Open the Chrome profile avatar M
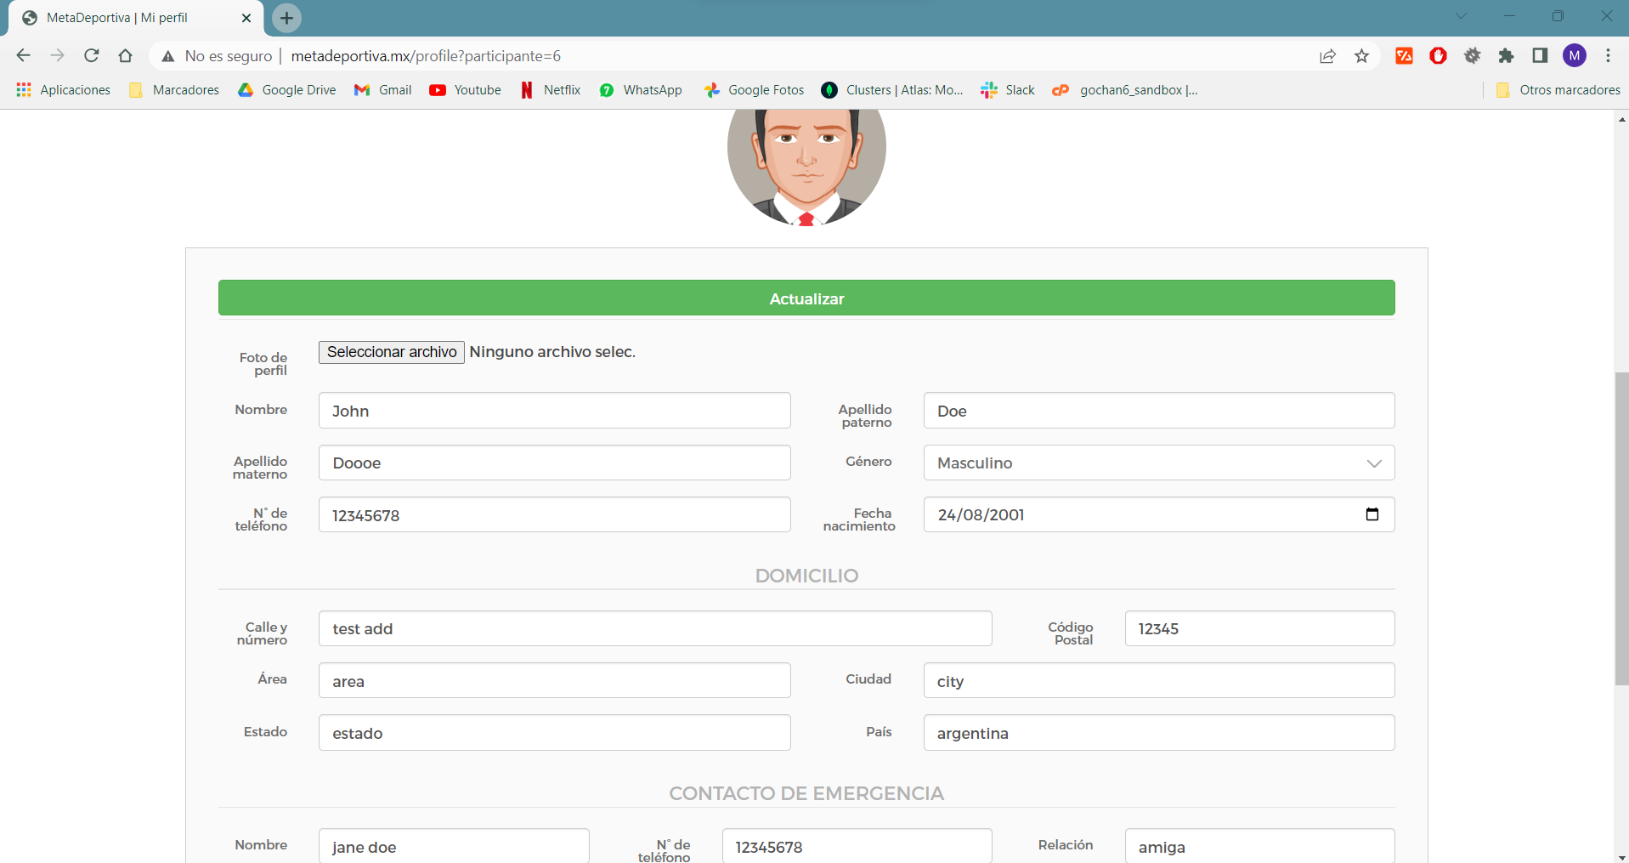 coord(1575,56)
